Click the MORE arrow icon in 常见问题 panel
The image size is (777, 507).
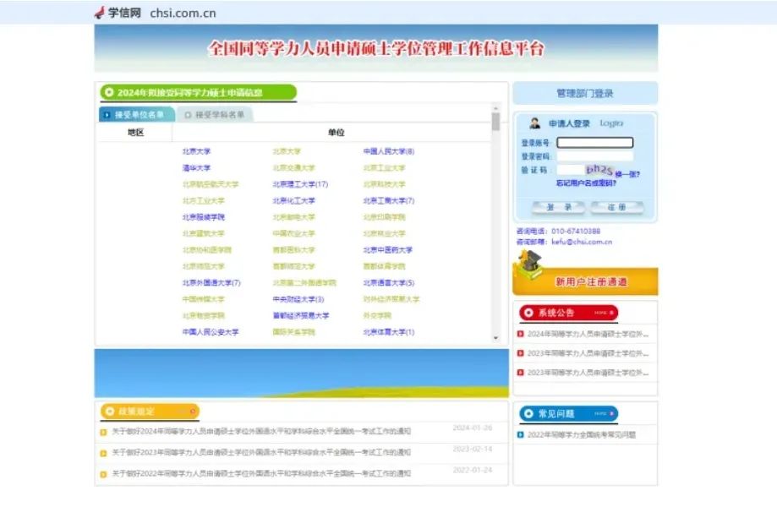click(610, 413)
